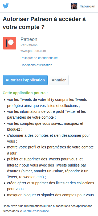Click the Patreon application name title
Screen dimensions: 98x216
point(29,39)
